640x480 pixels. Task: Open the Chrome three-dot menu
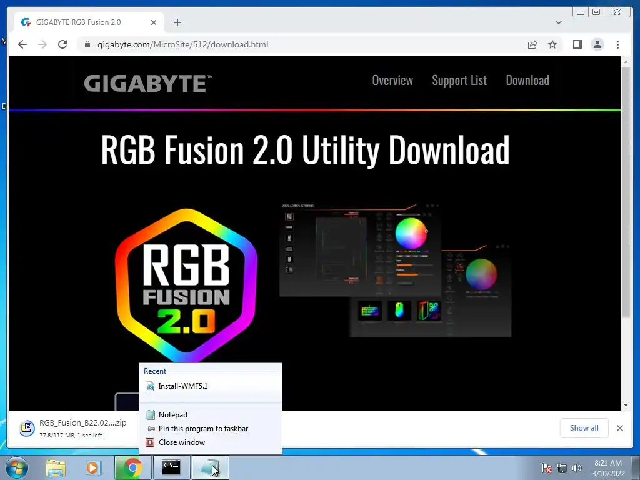617,44
